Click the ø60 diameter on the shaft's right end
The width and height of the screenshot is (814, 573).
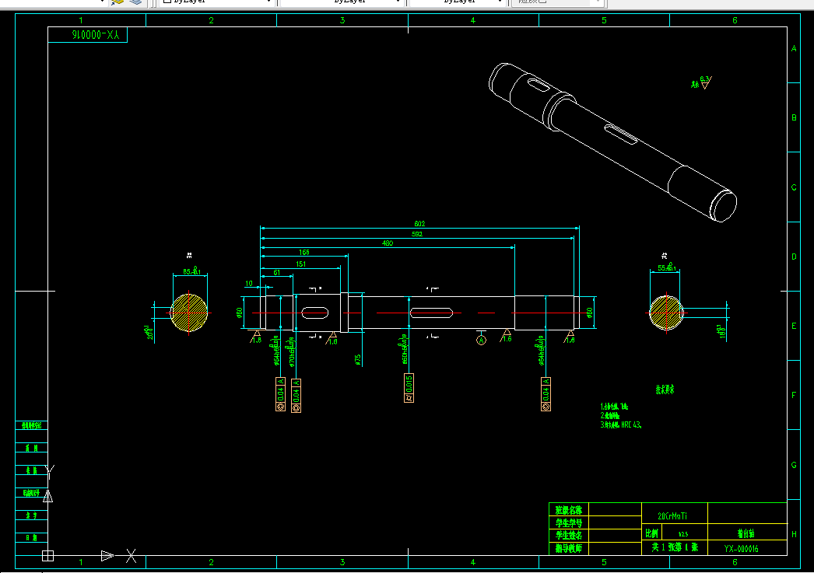coord(590,313)
